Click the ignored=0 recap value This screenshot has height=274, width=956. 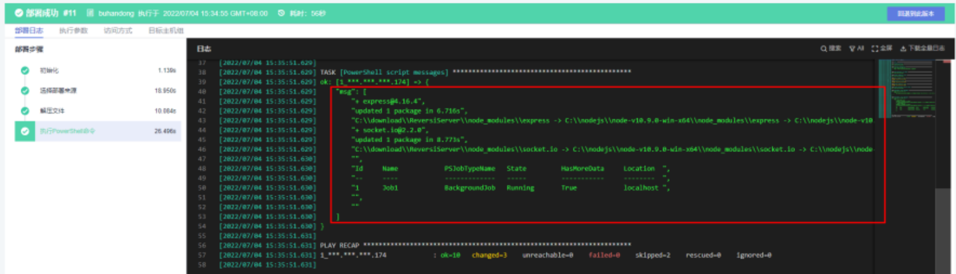tap(754, 255)
